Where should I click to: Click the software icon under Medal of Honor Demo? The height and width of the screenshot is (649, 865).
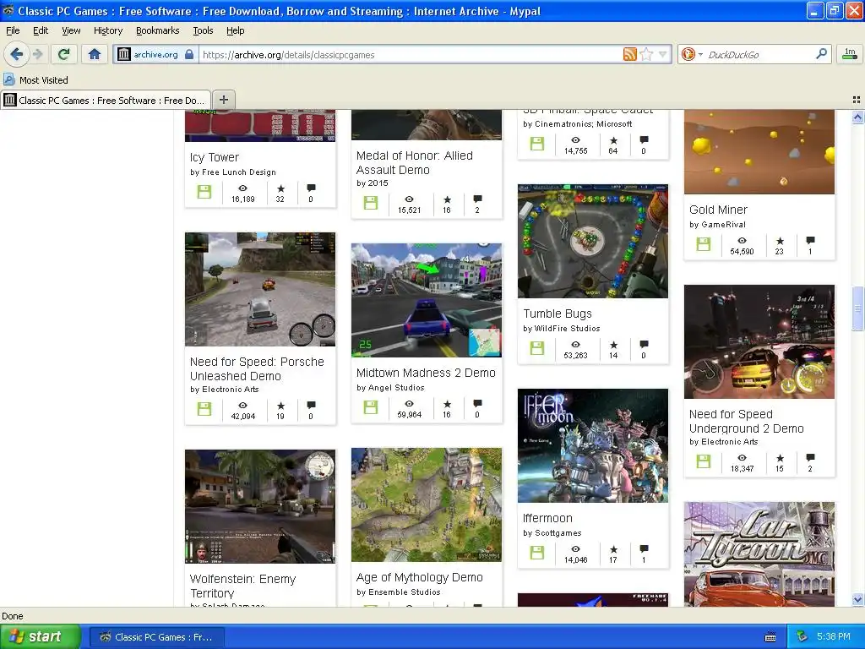click(371, 203)
